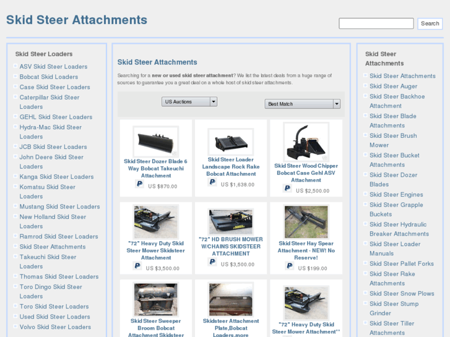450x337 pixels.
Task: Click PayPal icon under HD Brush Mower listing
Action: coord(212,262)
